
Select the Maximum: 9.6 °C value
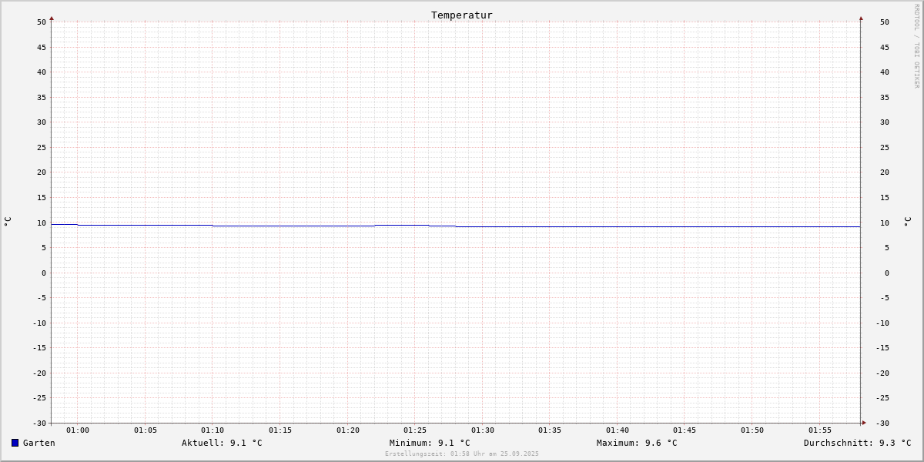pyautogui.click(x=637, y=443)
